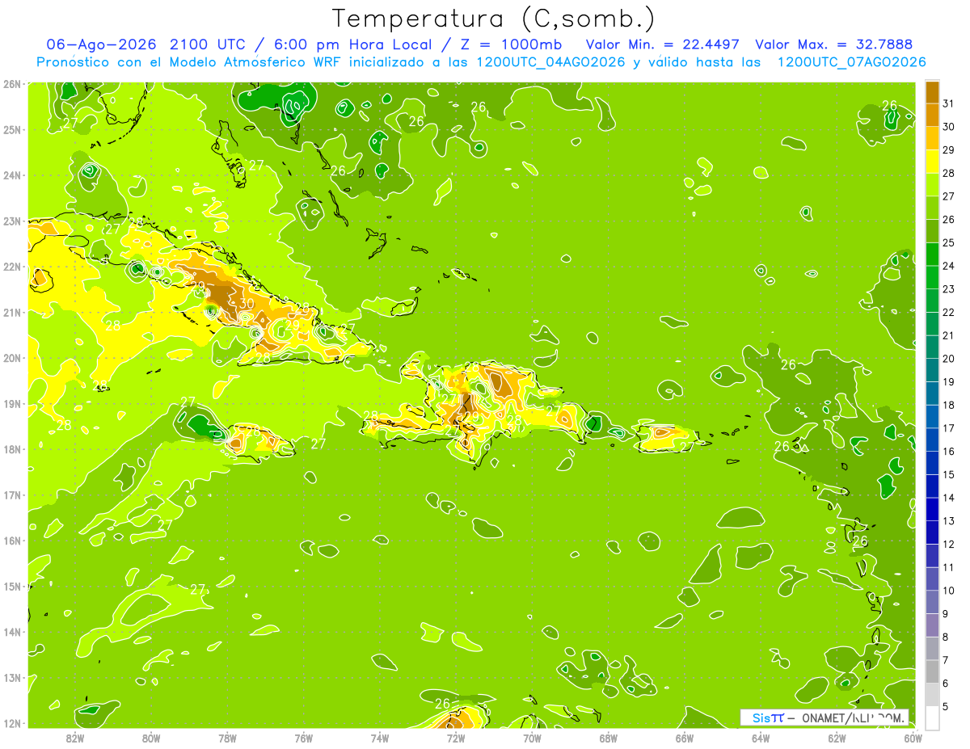Click the 16N latitude axis label
The image size is (970, 749).
(11, 541)
